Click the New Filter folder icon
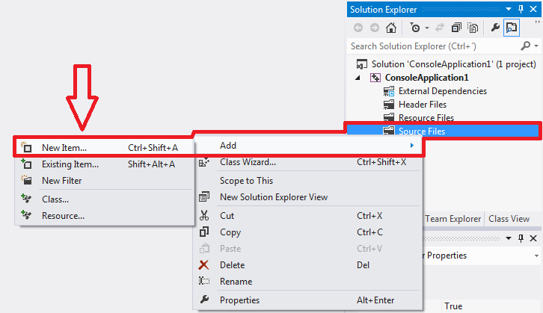This screenshot has height=313, width=543. click(x=26, y=180)
